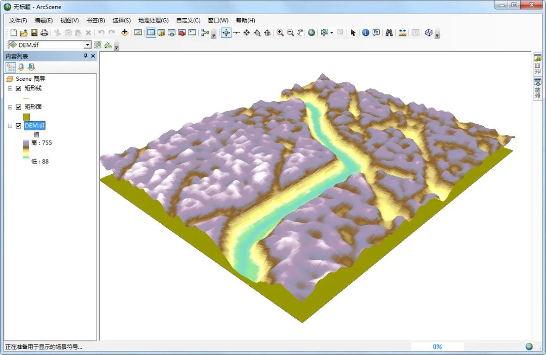Open the Python window icon

(192, 33)
